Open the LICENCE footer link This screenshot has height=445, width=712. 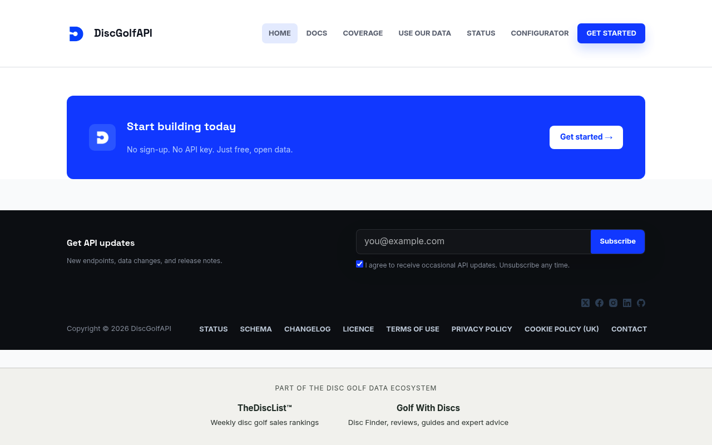(x=358, y=329)
